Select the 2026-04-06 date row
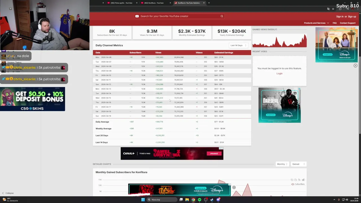The height and width of the screenshot is (203, 361). [172, 57]
